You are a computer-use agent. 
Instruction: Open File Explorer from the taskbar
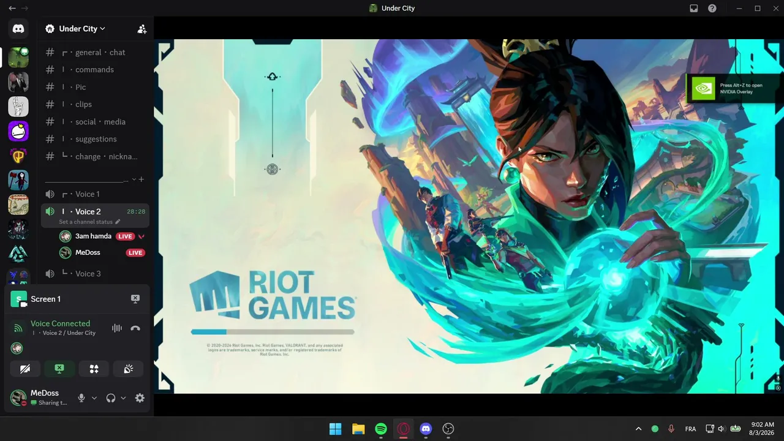(x=358, y=429)
